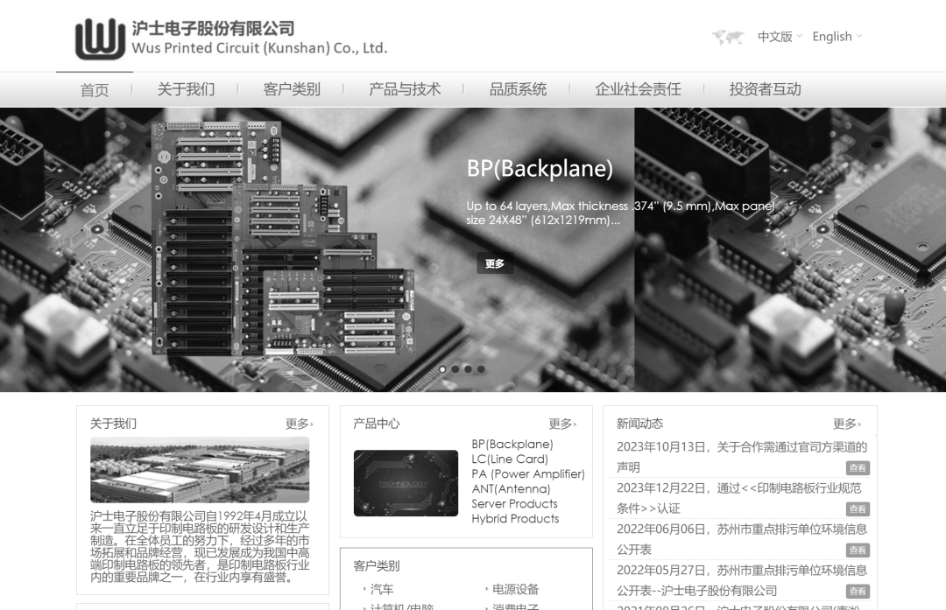946x610 pixels.
Task: Open the PA (Power Amplifier) product link
Action: click(527, 474)
